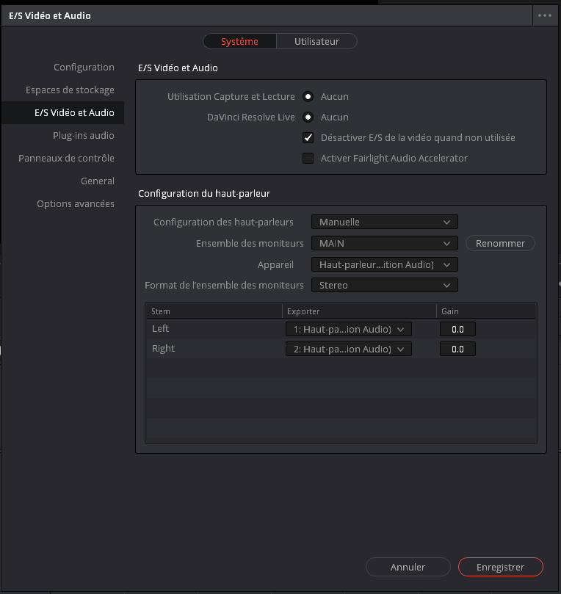
Task: Click Enregistrer to save preferences
Action: (x=500, y=567)
